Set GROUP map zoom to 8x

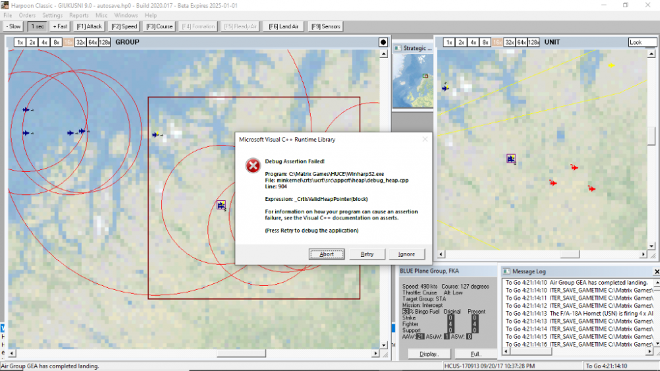[x=56, y=42]
